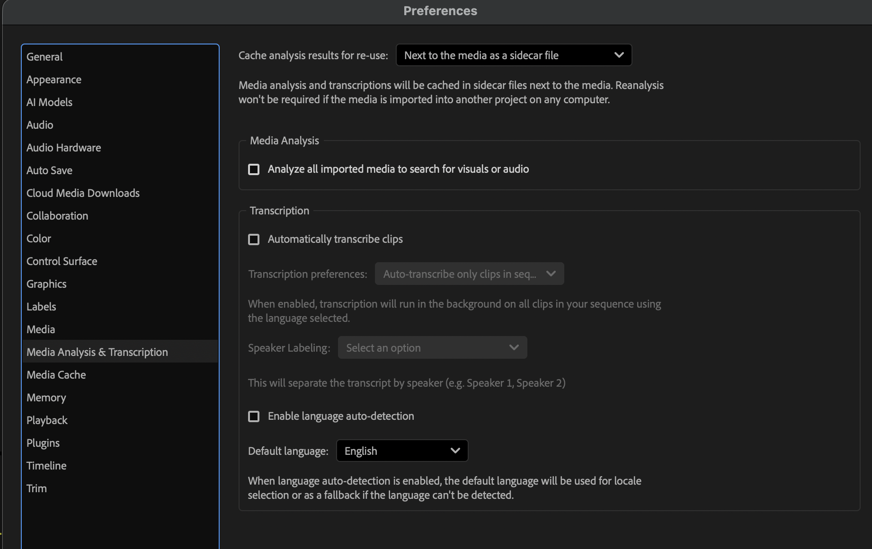Open the cache analysis results dropdown
Image resolution: width=872 pixels, height=549 pixels.
coord(513,55)
